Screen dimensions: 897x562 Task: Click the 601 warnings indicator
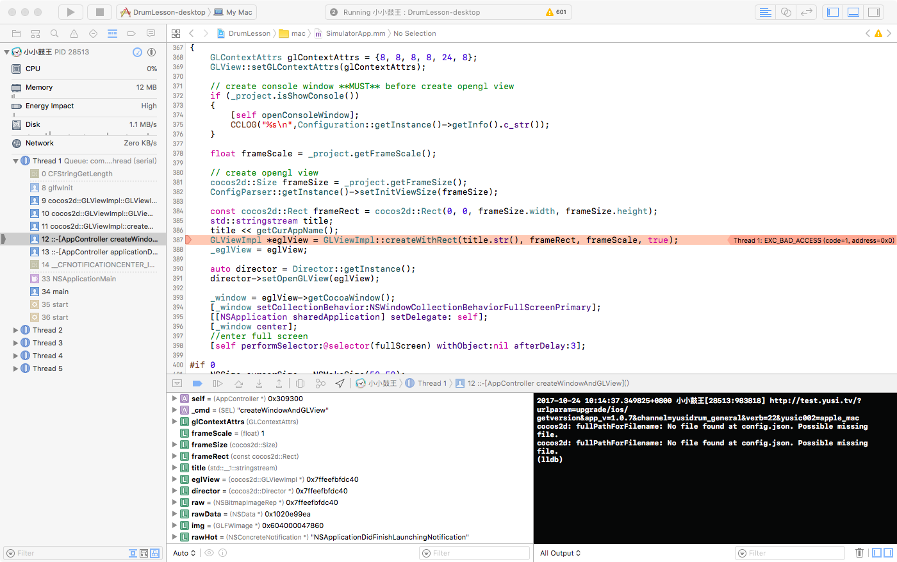coord(555,12)
